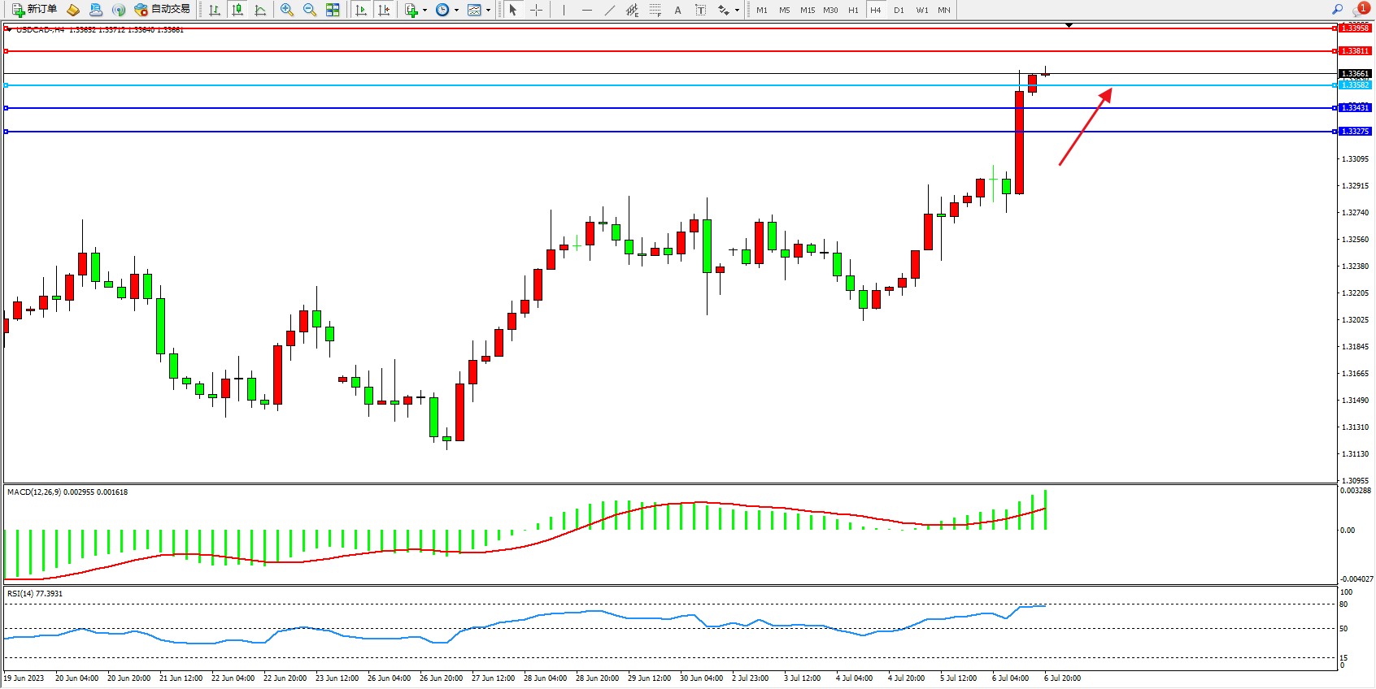Click the red 1.33811 price line label
Viewport: 1376px width, 689px height.
point(1355,51)
